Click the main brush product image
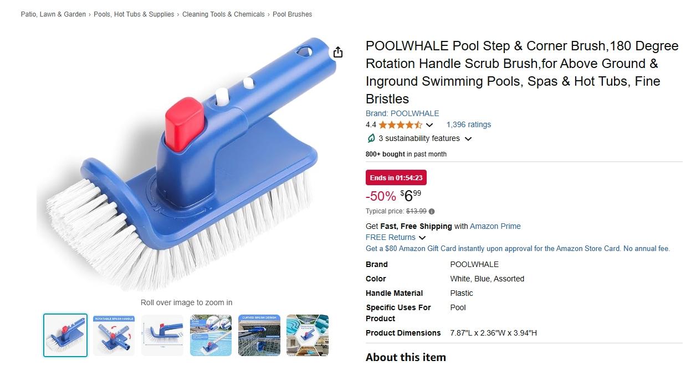 [186, 164]
